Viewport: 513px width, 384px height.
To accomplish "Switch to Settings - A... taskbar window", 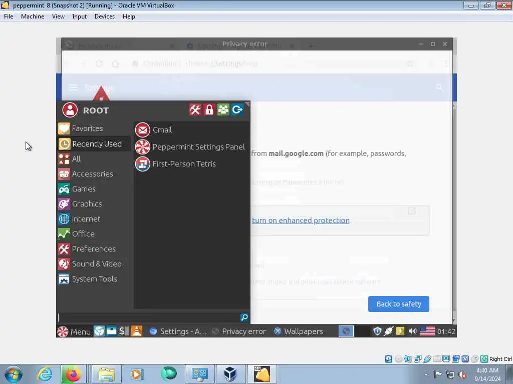I will (178, 331).
